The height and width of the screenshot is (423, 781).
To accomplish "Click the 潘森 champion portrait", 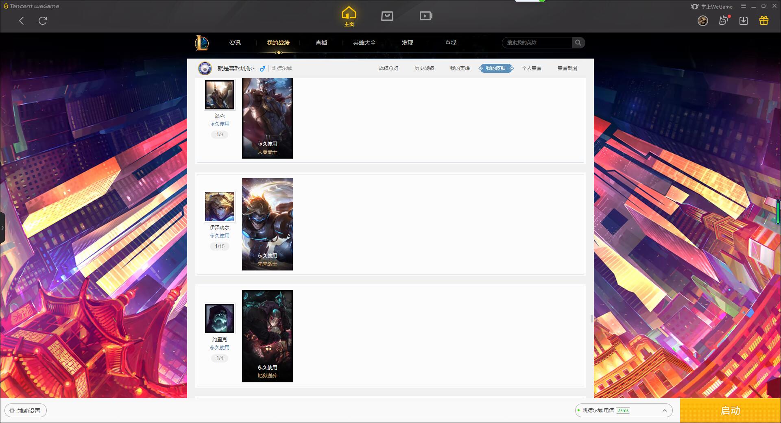I will click(x=220, y=95).
